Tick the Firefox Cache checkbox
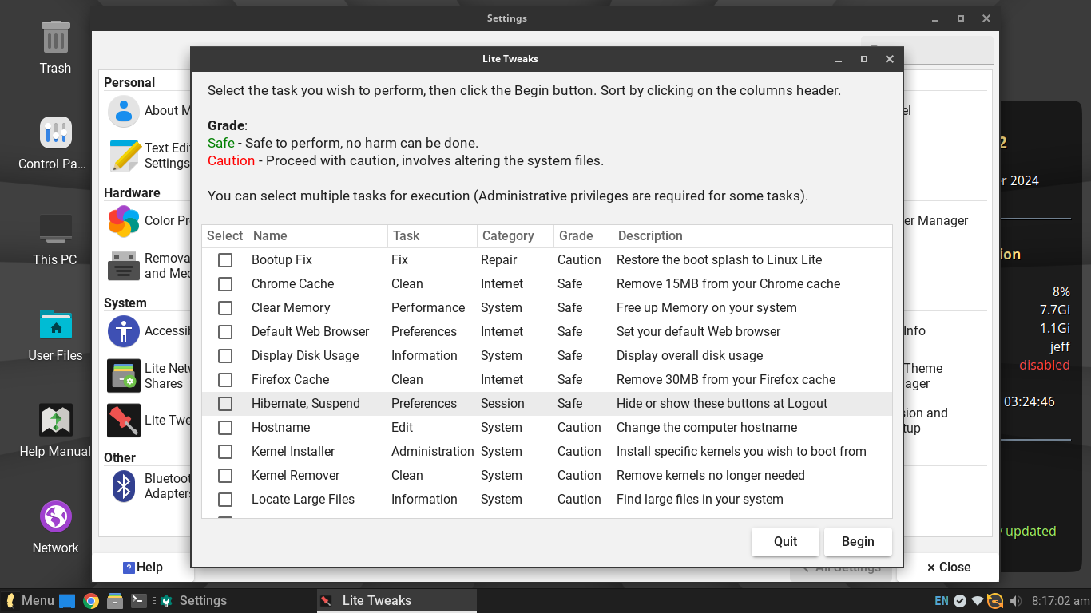The image size is (1091, 613). pos(225,380)
